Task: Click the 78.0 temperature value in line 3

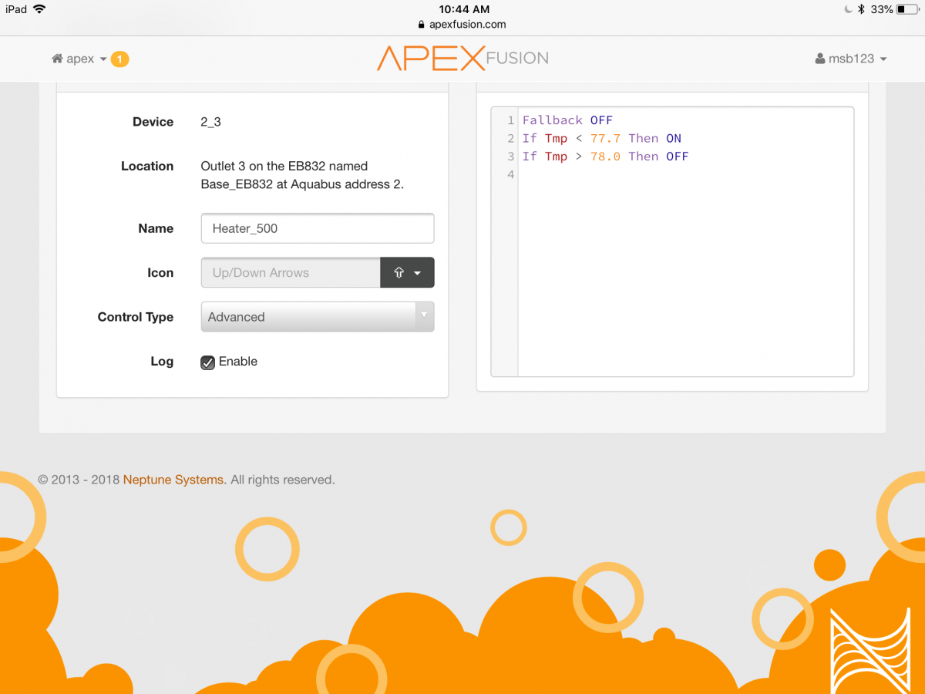Action: [605, 157]
